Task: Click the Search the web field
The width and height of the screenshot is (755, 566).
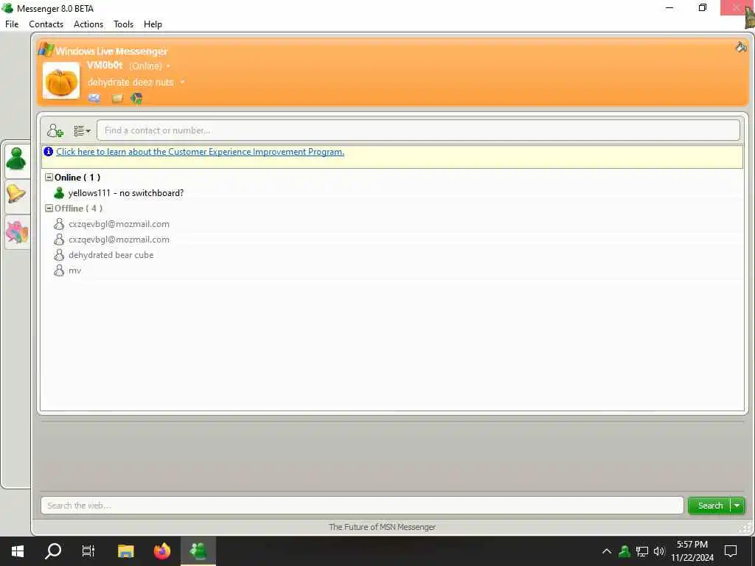Action: pyautogui.click(x=362, y=506)
